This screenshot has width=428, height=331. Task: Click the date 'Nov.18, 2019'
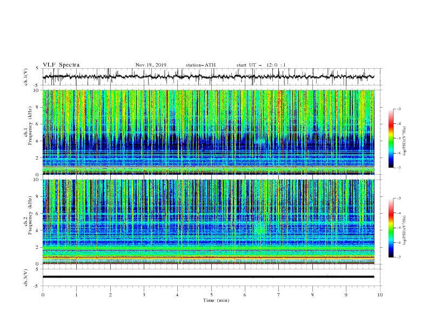pos(151,65)
